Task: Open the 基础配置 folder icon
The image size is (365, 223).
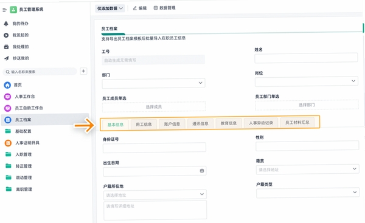Action: (8, 131)
